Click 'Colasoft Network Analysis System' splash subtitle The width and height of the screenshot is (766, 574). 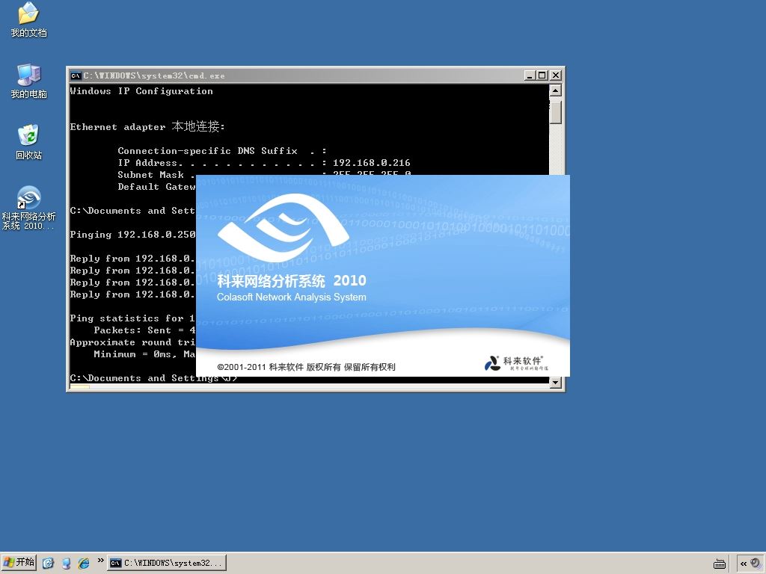pyautogui.click(x=292, y=297)
